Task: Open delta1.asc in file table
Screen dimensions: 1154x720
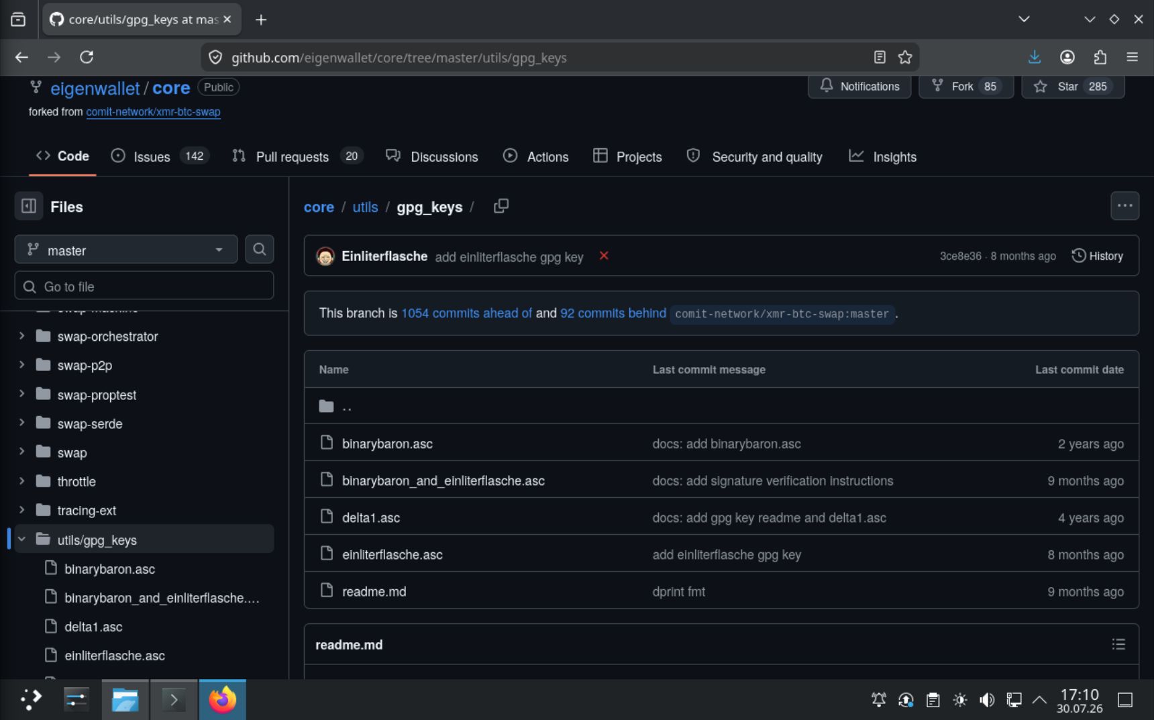Action: coord(371,517)
